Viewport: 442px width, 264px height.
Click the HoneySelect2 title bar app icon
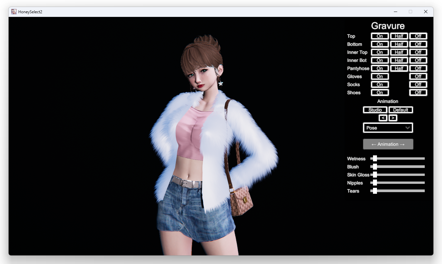pyautogui.click(x=14, y=12)
